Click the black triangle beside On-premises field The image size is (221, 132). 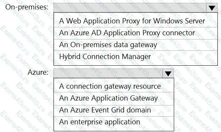(212, 8)
